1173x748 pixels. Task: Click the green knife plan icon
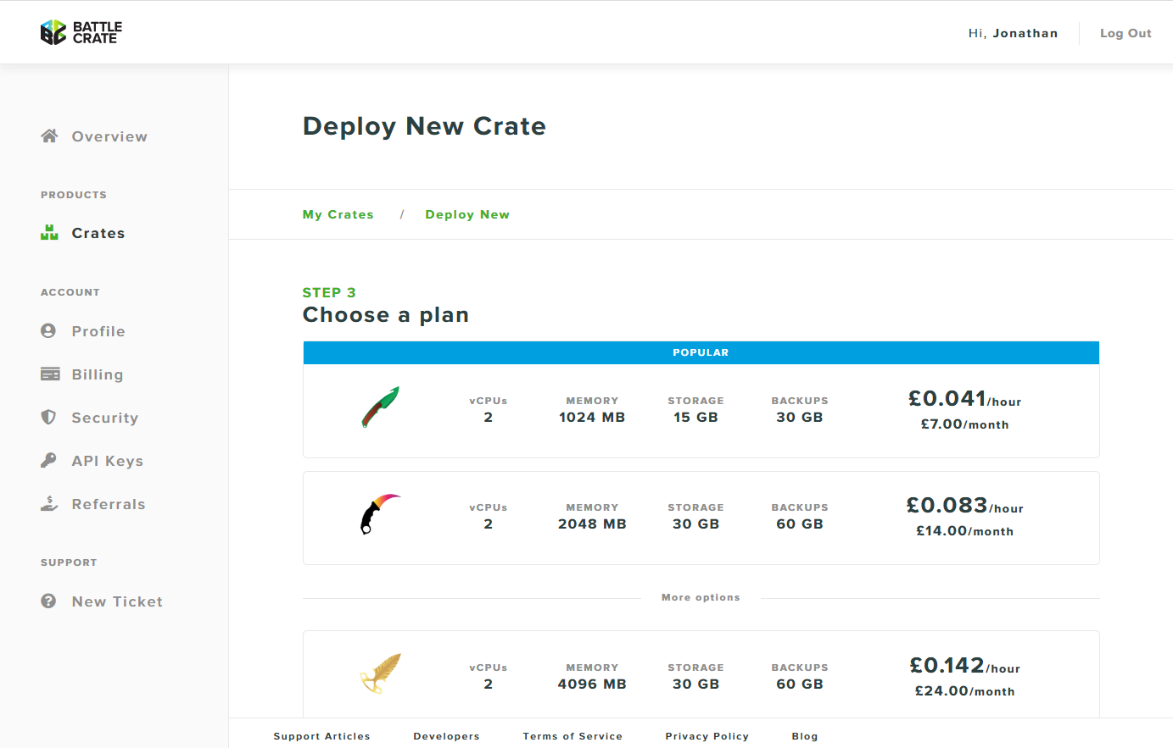pyautogui.click(x=380, y=407)
